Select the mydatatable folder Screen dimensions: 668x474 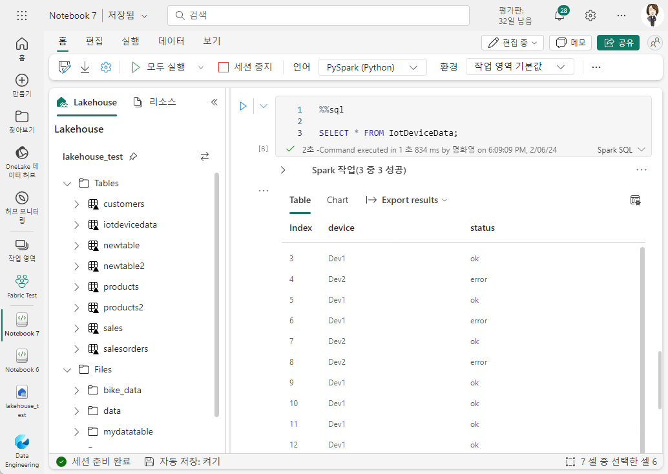(x=128, y=432)
